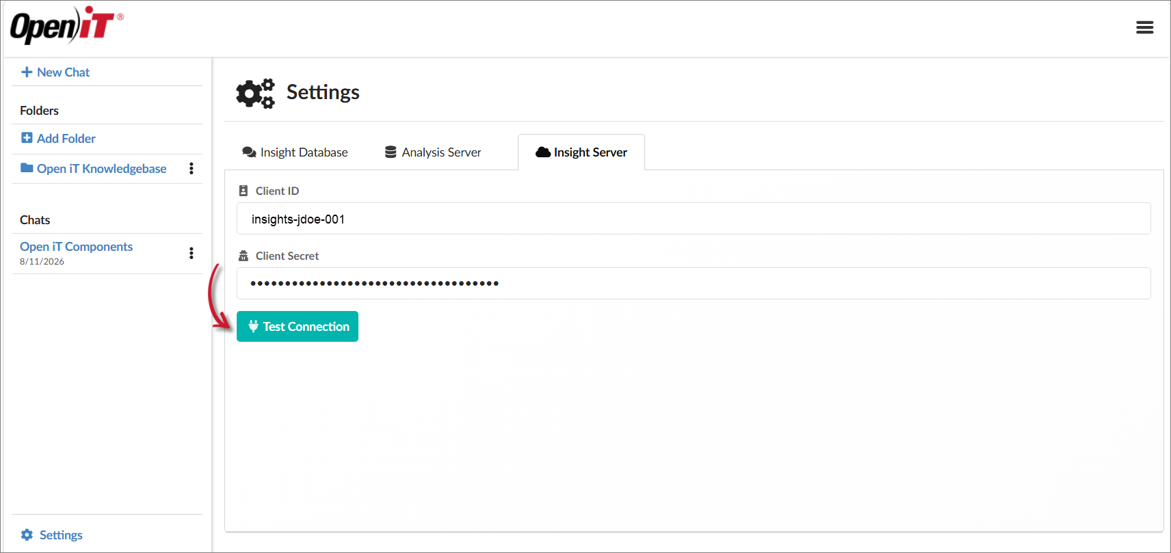The image size is (1171, 553).
Task: Open the hamburger menu icon
Action: pyautogui.click(x=1144, y=27)
